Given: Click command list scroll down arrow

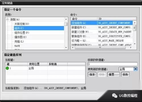Looking at the screenshot, I should (135, 44).
